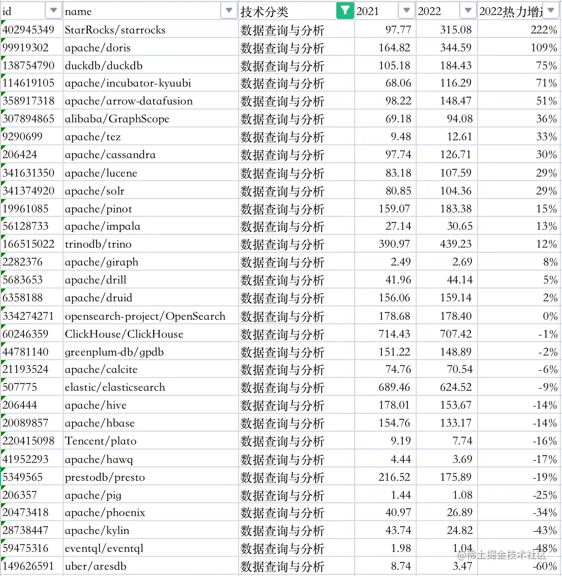Select cell apache/incubator-kyuubi
This screenshot has width=562, height=576.
pos(150,83)
